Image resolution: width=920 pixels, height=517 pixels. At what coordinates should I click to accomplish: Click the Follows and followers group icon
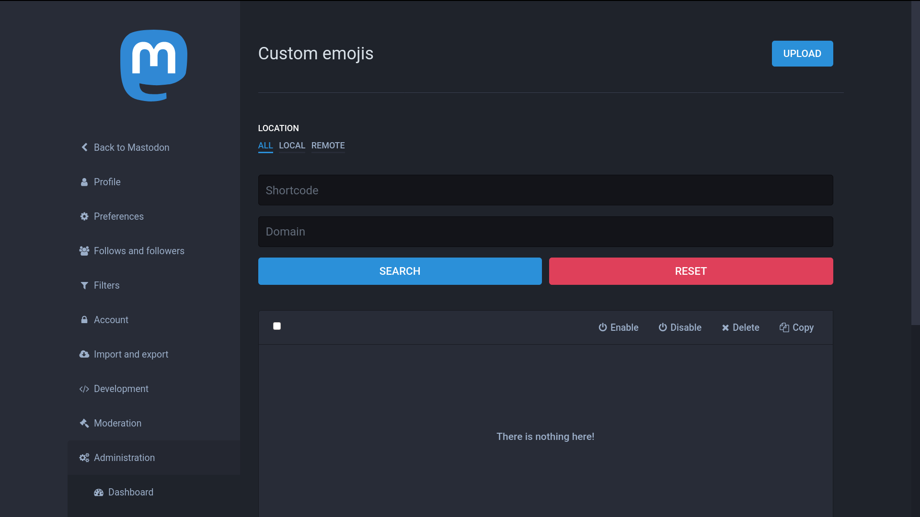point(84,251)
